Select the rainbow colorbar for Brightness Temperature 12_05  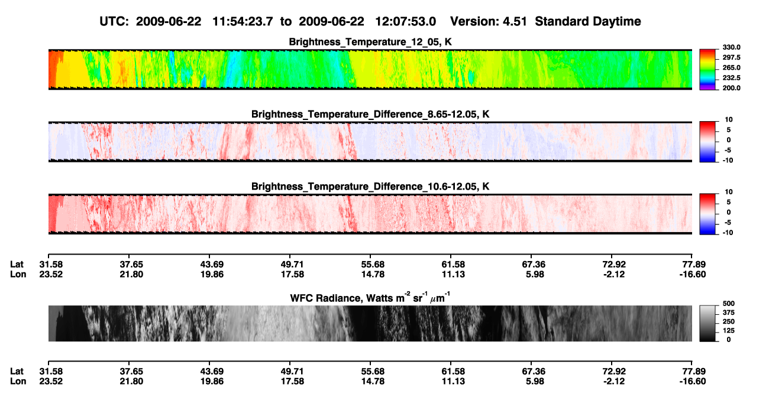707,69
